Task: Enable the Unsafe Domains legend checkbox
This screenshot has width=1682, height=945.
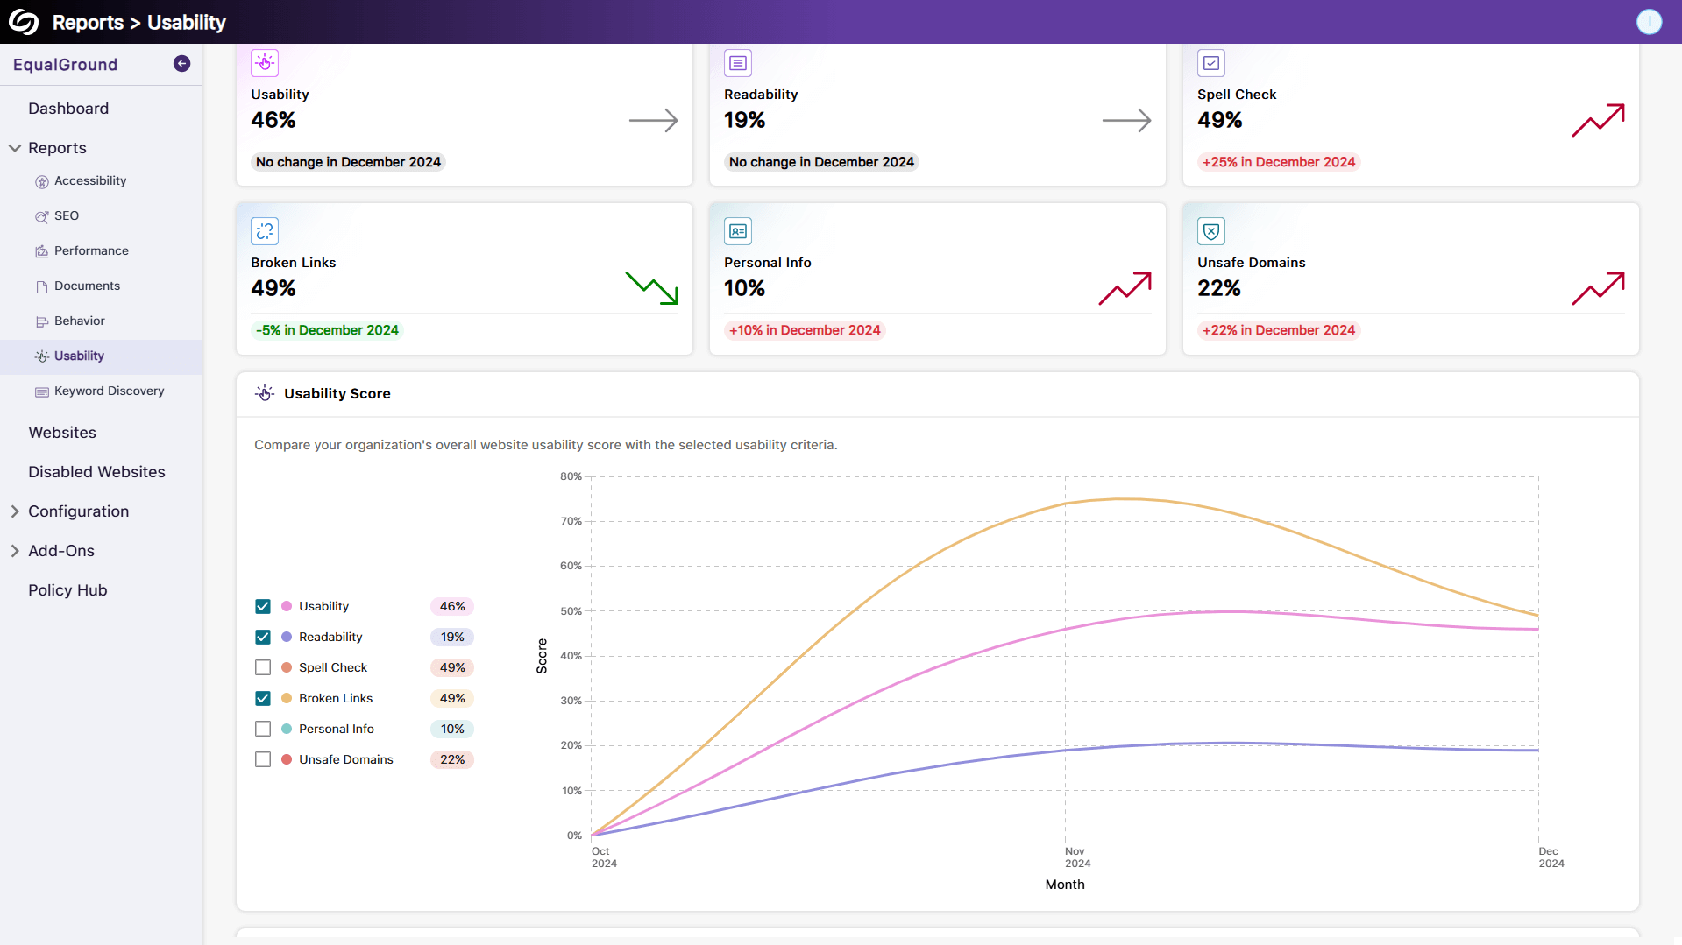Action: pos(263,759)
